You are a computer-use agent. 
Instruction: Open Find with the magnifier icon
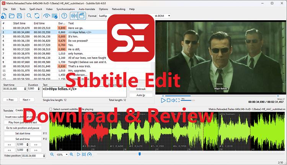(x=29, y=16)
